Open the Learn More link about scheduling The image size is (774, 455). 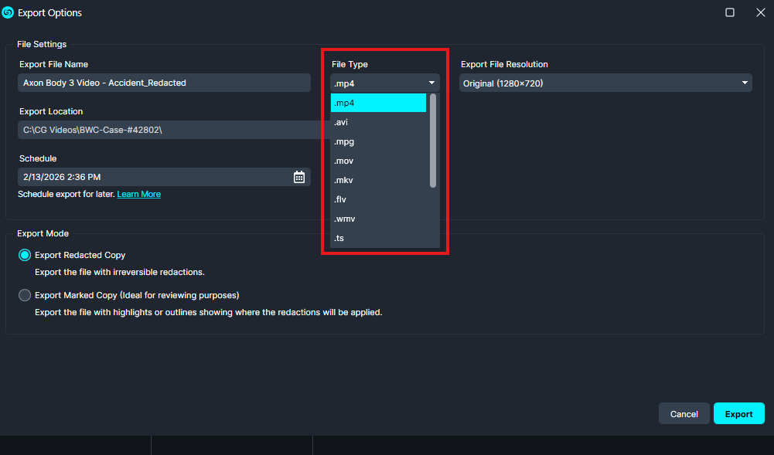click(138, 194)
